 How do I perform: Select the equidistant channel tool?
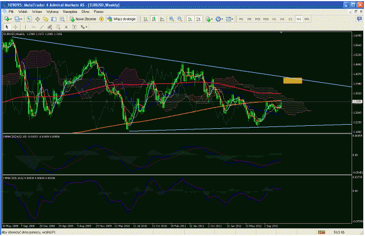(50, 27)
